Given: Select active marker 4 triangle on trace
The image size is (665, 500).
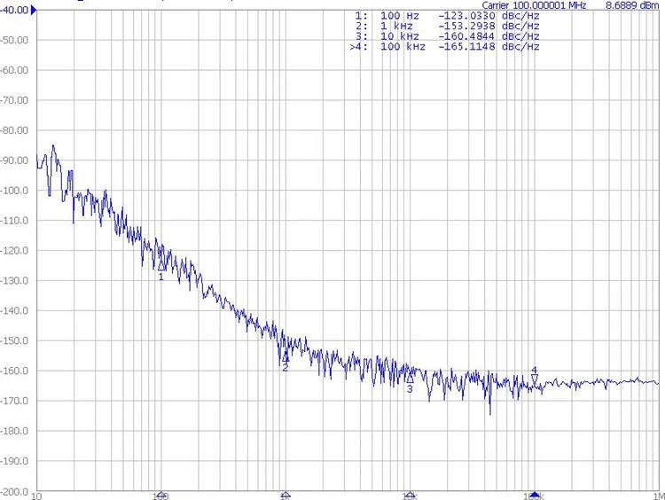Looking at the screenshot, I should coord(535,379).
